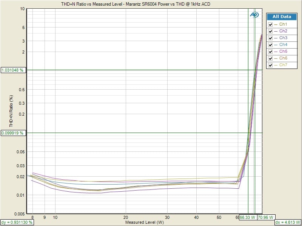Click the AP logo icon on graph
Viewport: 302px width, 226px height.
tap(254, 15)
